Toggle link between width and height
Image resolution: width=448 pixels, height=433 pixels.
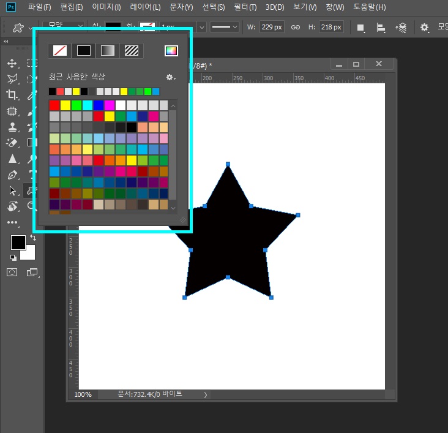click(296, 27)
